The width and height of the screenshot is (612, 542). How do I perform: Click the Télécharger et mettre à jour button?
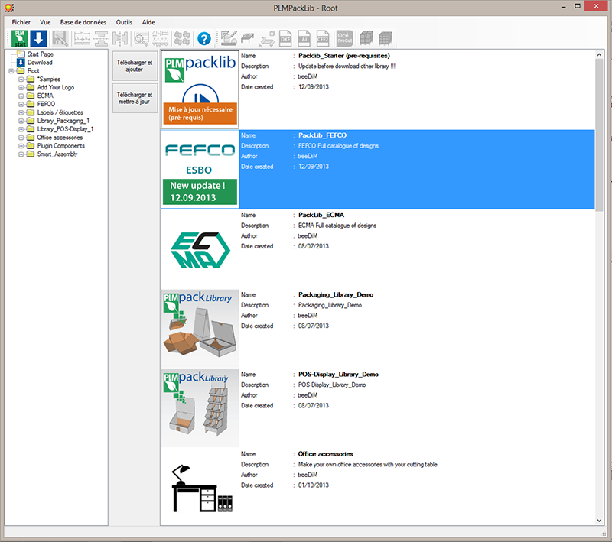coord(135,98)
